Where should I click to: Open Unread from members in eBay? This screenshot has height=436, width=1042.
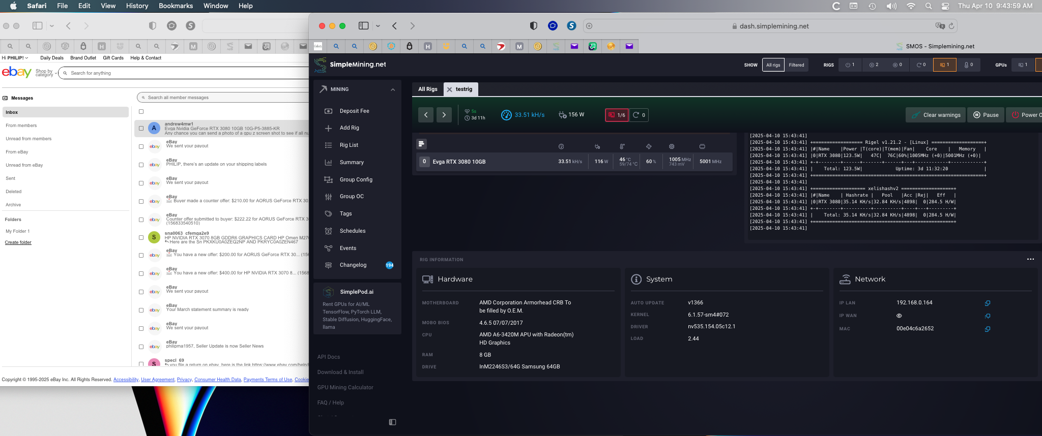pyautogui.click(x=28, y=139)
